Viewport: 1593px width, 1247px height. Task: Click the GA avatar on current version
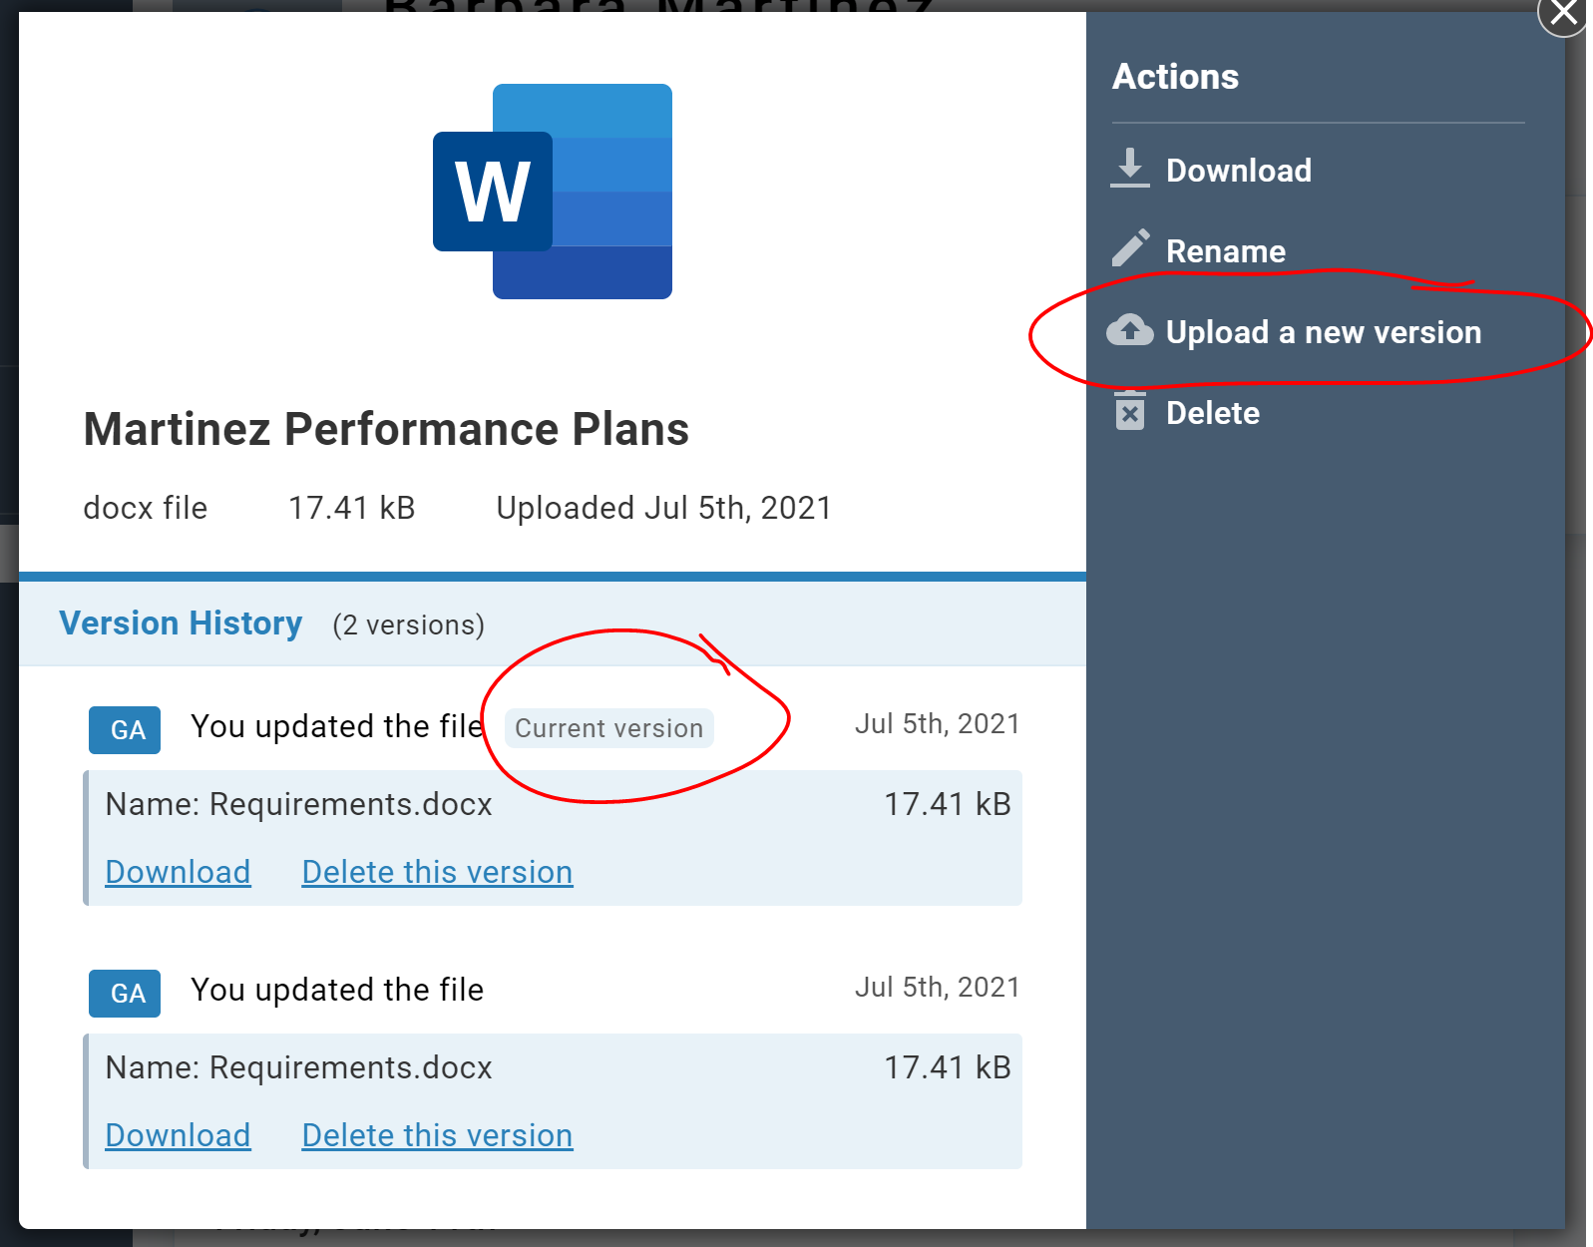[x=125, y=730]
